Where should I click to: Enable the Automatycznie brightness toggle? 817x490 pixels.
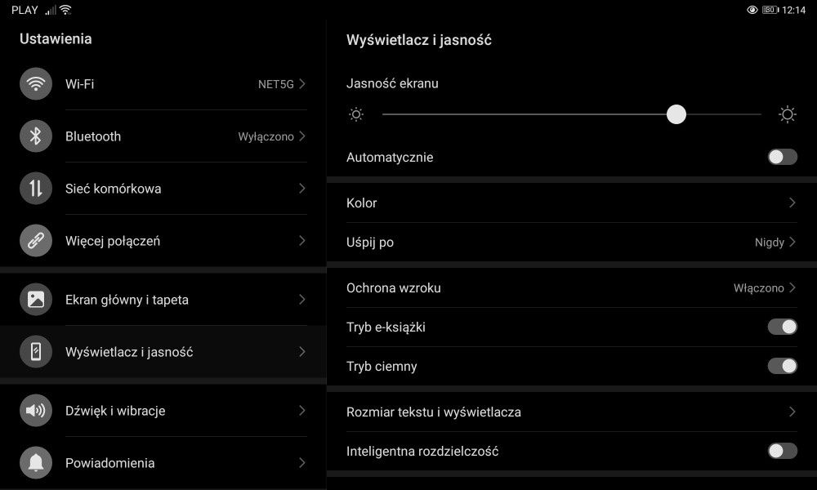(x=782, y=157)
